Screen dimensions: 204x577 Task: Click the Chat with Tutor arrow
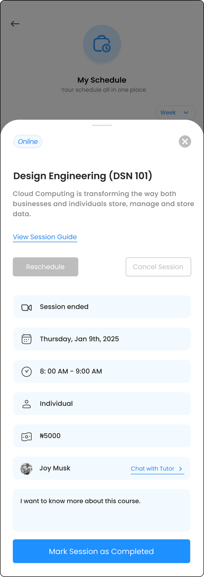(x=180, y=469)
